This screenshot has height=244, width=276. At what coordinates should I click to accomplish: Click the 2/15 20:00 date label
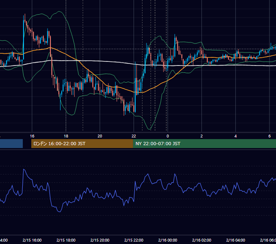pyautogui.click(x=100, y=240)
